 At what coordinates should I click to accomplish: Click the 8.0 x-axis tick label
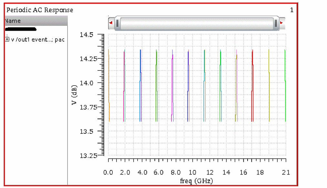(x=176, y=172)
